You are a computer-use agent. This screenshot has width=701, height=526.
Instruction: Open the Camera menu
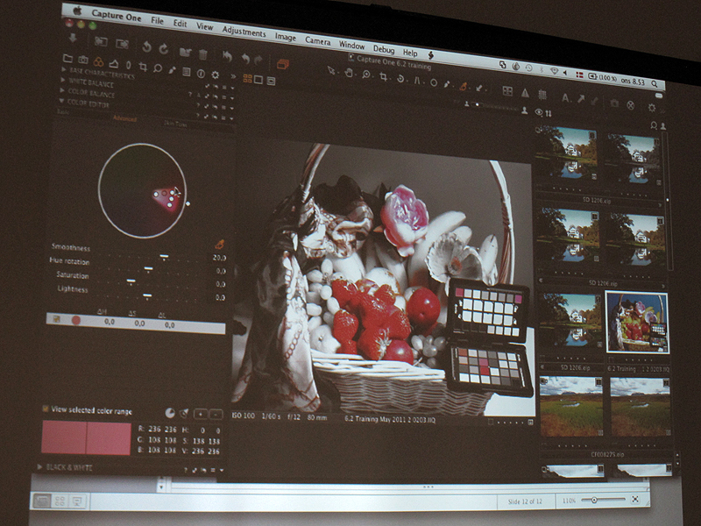point(318,41)
